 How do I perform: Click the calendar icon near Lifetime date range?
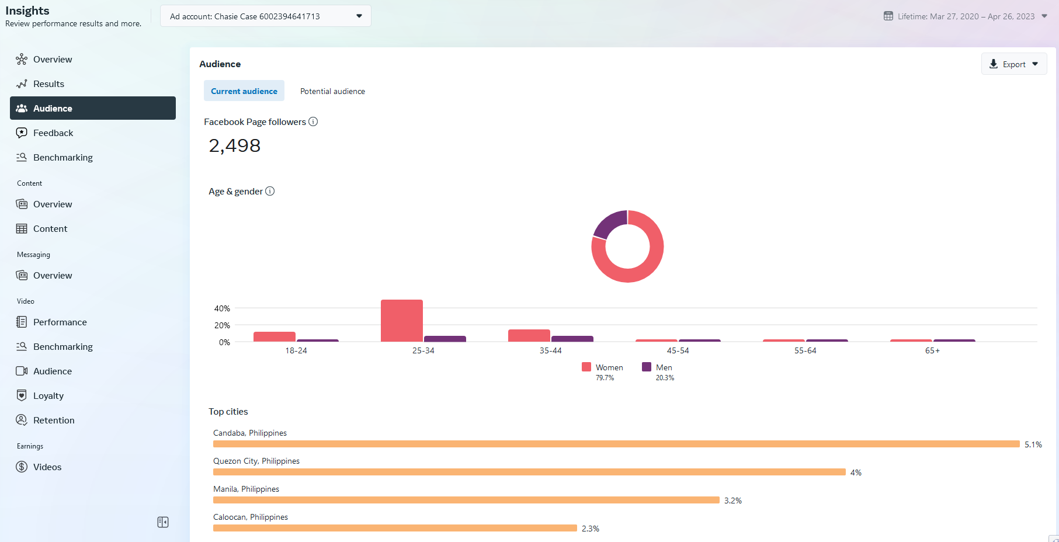point(888,16)
